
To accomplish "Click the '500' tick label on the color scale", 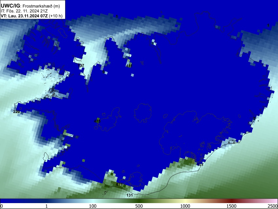I will pos(139,206).
